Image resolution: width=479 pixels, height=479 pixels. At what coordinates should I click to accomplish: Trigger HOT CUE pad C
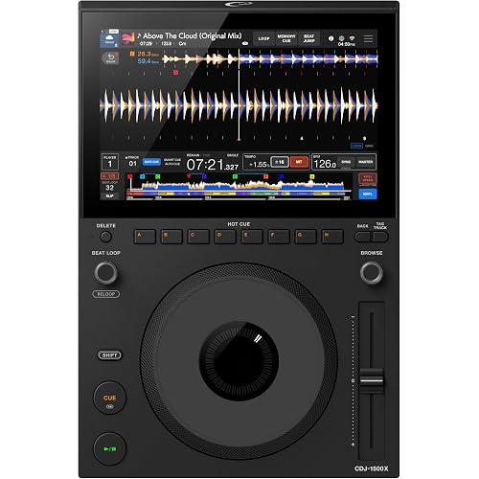(x=198, y=237)
